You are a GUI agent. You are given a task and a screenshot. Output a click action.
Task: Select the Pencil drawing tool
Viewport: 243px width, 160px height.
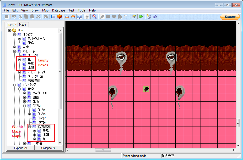(x=102, y=16)
